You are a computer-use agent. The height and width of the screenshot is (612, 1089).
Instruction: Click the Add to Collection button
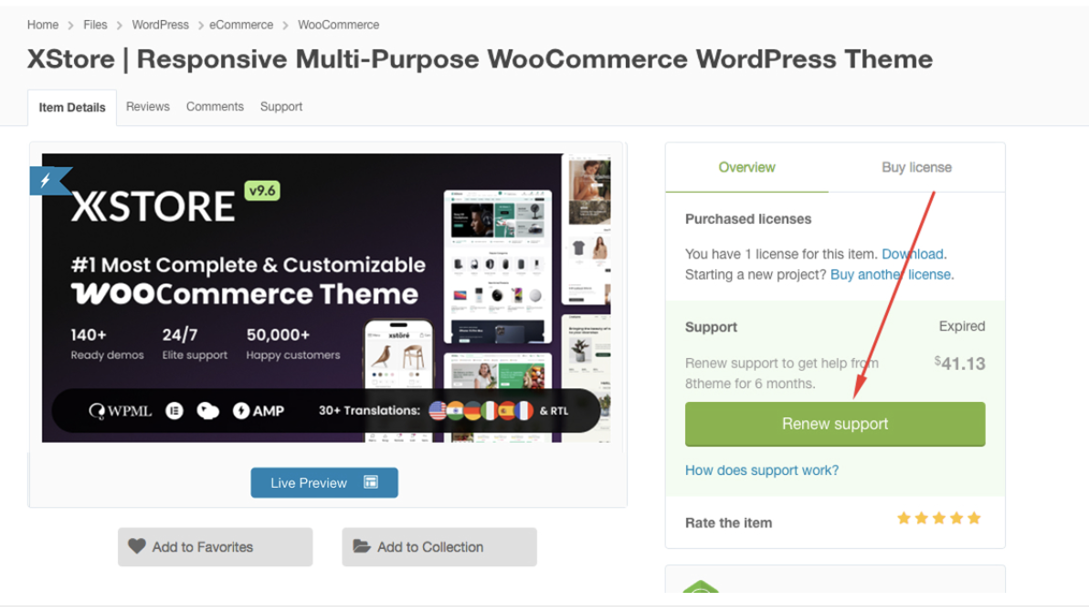pyautogui.click(x=439, y=547)
